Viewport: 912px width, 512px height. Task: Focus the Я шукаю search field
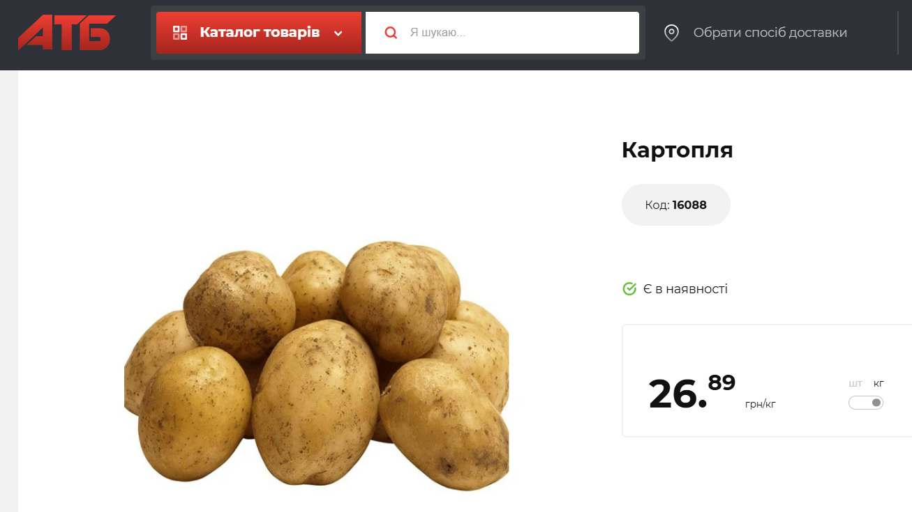pyautogui.click(x=502, y=33)
